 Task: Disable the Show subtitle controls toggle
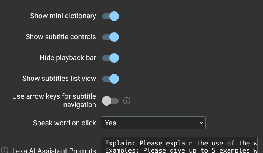click(x=110, y=37)
